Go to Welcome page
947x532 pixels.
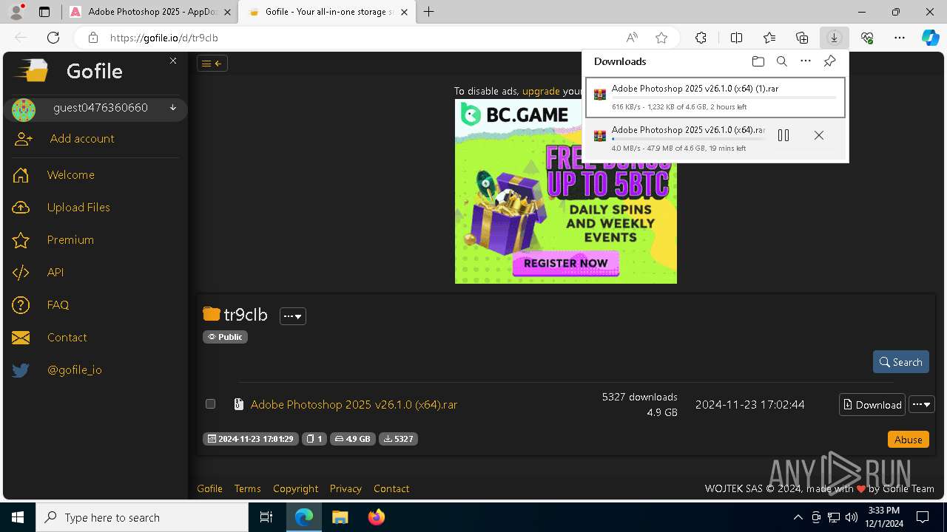tap(54, 175)
